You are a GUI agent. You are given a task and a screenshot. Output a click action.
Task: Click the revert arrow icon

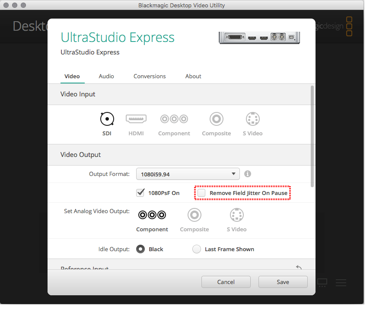[x=299, y=267]
